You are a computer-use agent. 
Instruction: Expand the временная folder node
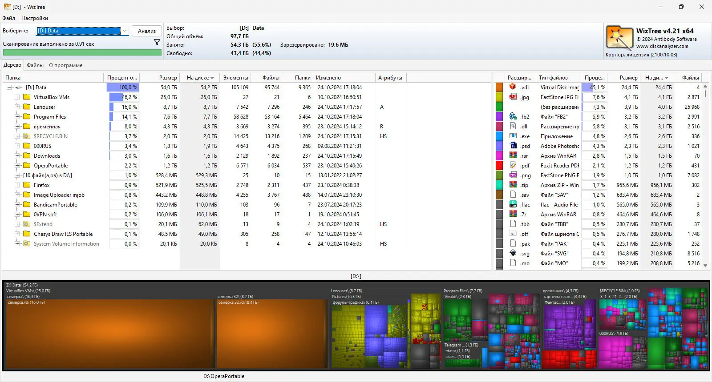pos(17,126)
